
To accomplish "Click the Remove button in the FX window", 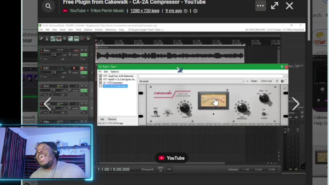I will (x=112, y=119).
